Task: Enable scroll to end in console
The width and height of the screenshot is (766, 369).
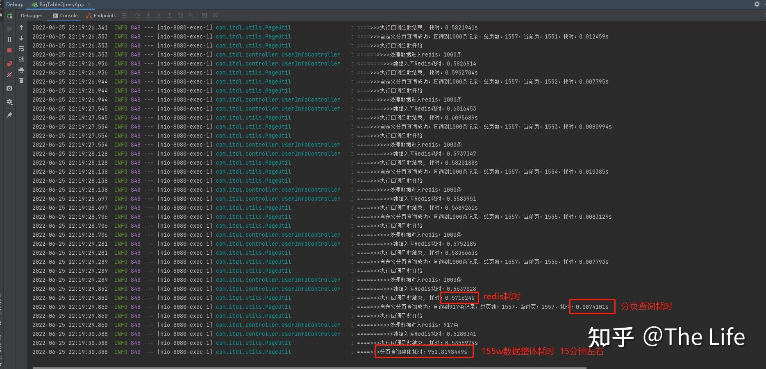Action: coord(22,59)
